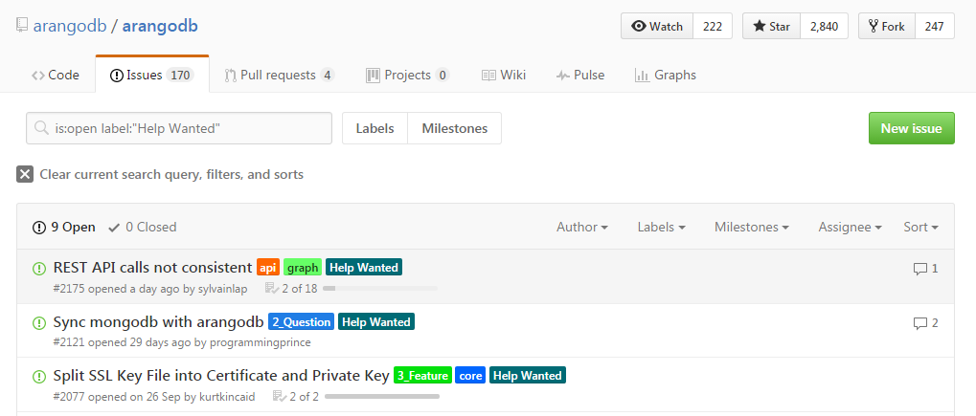Viewport: 976px width, 416px height.
Task: Click Help Wanted label on Sync mongodb issue
Action: [x=376, y=321]
